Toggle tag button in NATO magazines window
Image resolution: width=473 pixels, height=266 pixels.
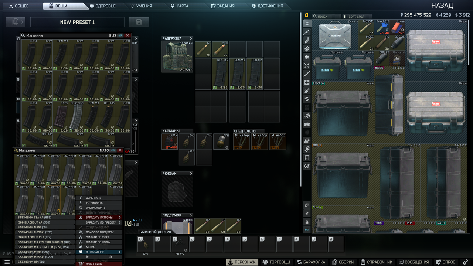coord(113,150)
